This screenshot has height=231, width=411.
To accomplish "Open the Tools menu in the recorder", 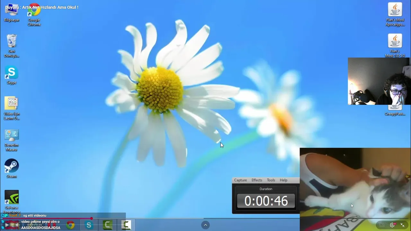I will pyautogui.click(x=271, y=180).
